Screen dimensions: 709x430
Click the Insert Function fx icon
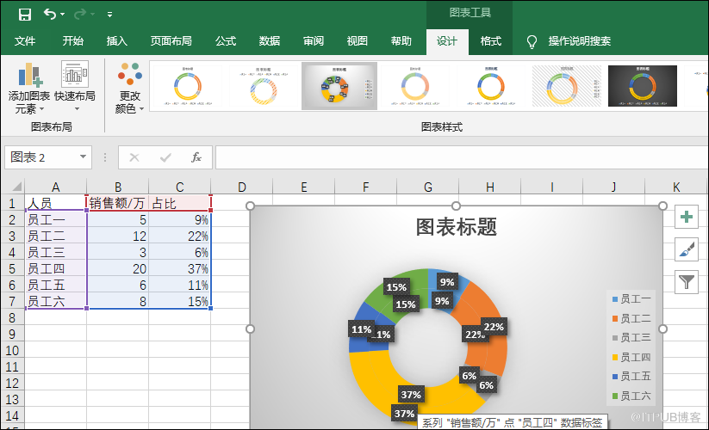click(x=196, y=157)
